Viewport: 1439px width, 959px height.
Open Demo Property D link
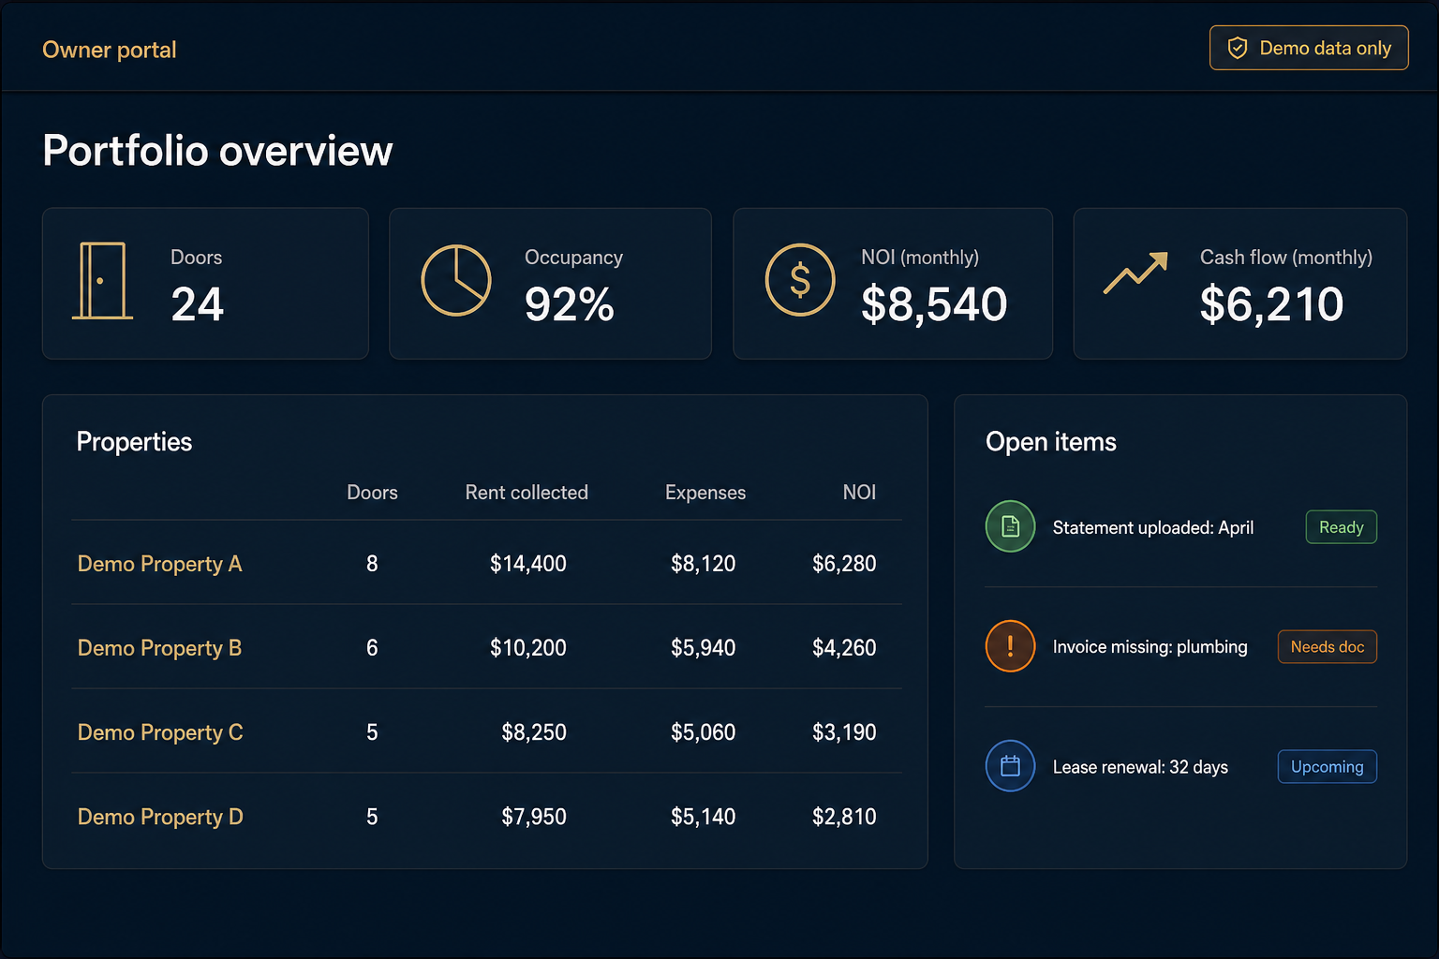pyautogui.click(x=160, y=817)
